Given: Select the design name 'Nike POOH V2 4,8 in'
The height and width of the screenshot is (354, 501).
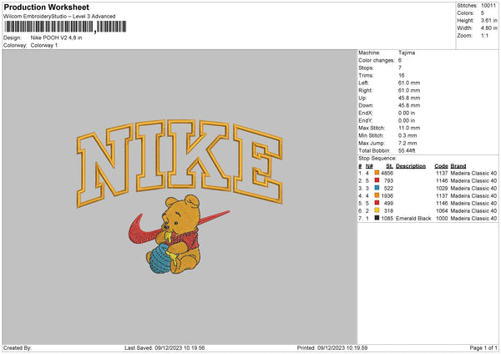Looking at the screenshot, I should [56, 38].
